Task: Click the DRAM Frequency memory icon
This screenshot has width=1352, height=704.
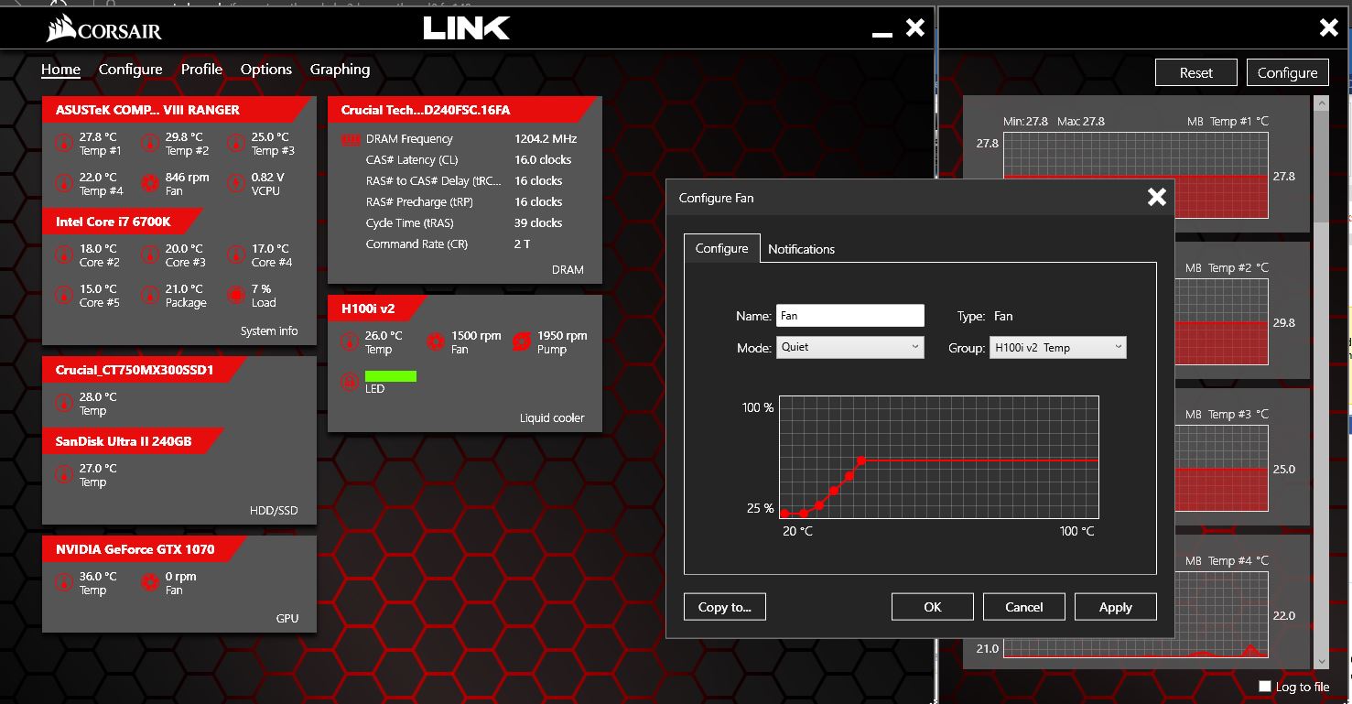Action: 351,140
